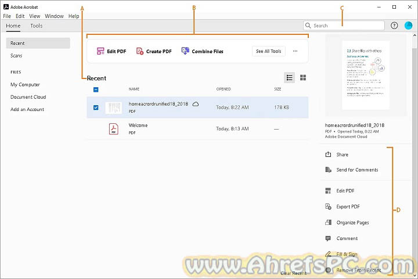The width and height of the screenshot is (418, 279).
Task: Click the Send for Comments icon
Action: click(x=328, y=170)
